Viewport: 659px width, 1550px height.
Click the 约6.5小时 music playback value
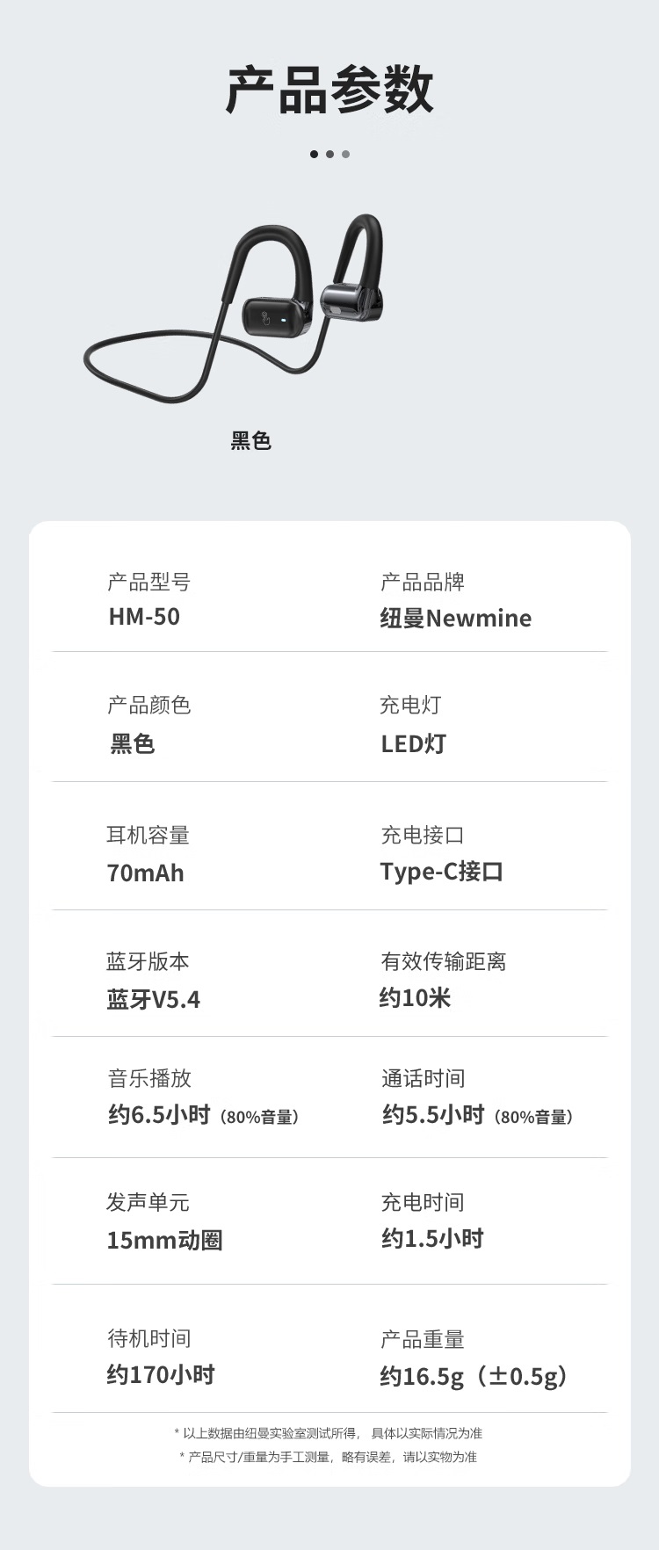click(x=159, y=1115)
